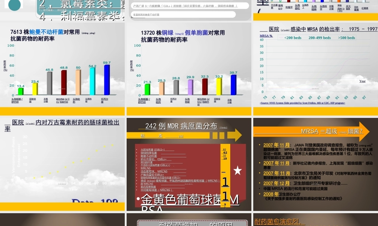Click the teal circle logo at top-left
Viewport: 378px width, 226px height.
14,6
